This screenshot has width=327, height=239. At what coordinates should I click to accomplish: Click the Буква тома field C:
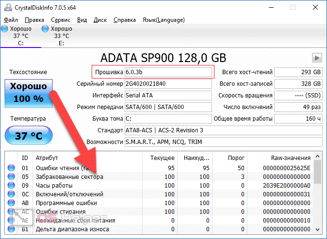click(x=168, y=119)
